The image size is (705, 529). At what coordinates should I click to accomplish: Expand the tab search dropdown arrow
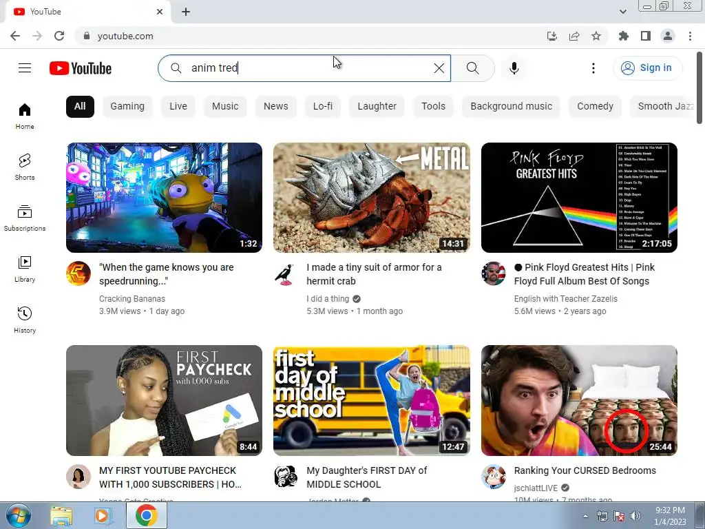click(x=622, y=12)
